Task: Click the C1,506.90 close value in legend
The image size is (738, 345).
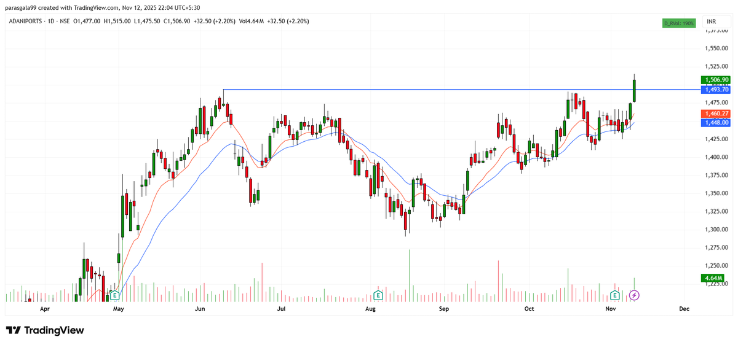Action: pyautogui.click(x=177, y=21)
